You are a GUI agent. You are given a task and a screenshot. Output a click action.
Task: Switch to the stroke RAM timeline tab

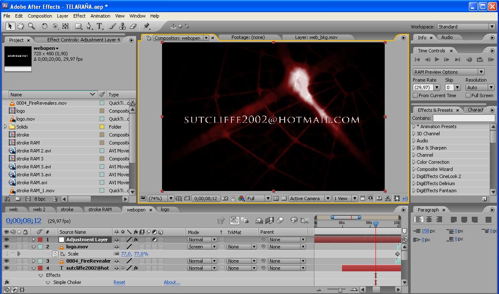(100, 209)
